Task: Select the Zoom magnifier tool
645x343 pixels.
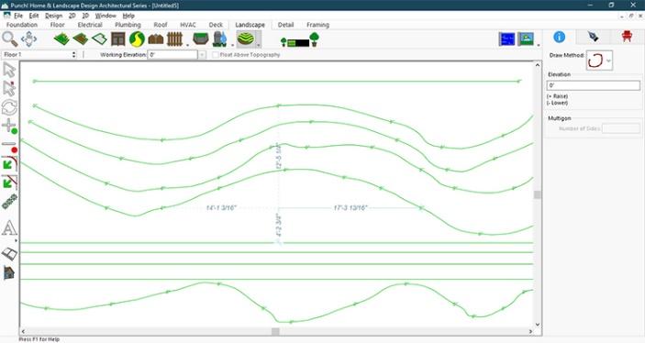Action: (10, 39)
